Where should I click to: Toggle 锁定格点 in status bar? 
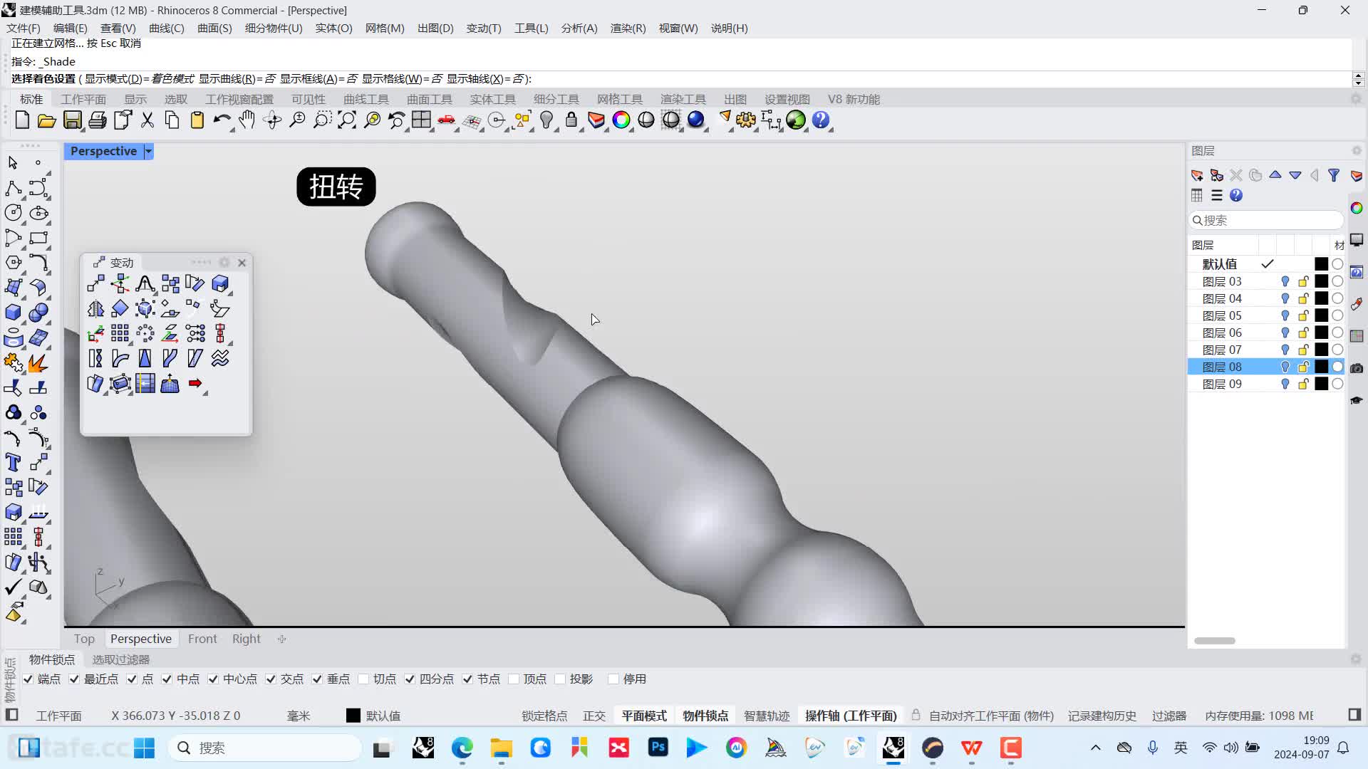click(544, 716)
